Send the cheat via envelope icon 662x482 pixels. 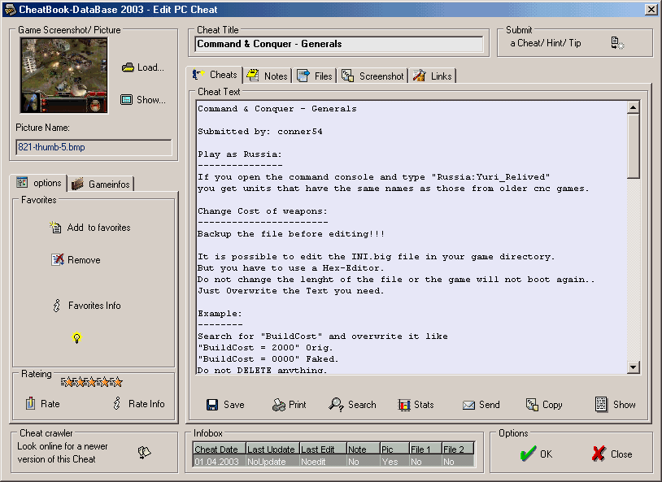[468, 405]
